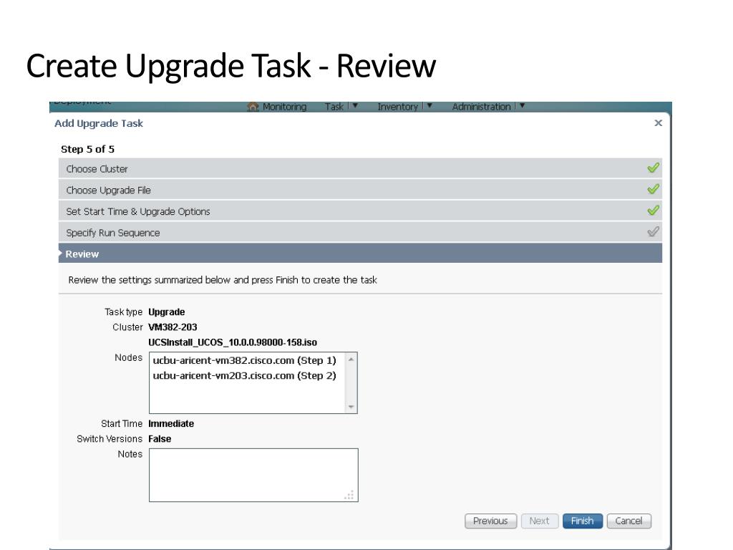Open the Administration menu dropdown arrow

(x=522, y=106)
